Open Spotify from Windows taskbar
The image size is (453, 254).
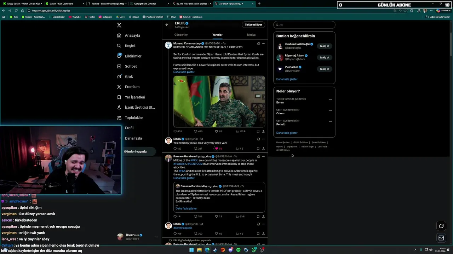pos(238,250)
